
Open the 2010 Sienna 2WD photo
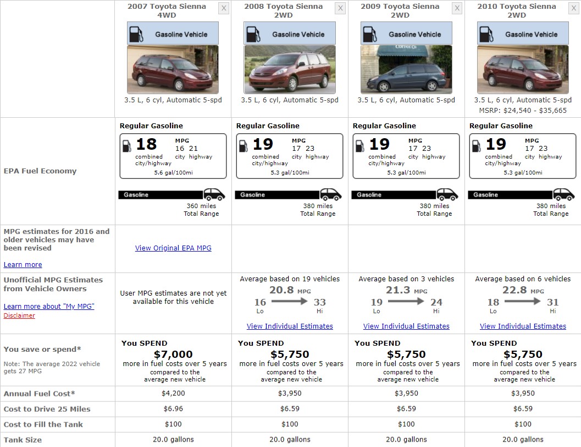[523, 69]
